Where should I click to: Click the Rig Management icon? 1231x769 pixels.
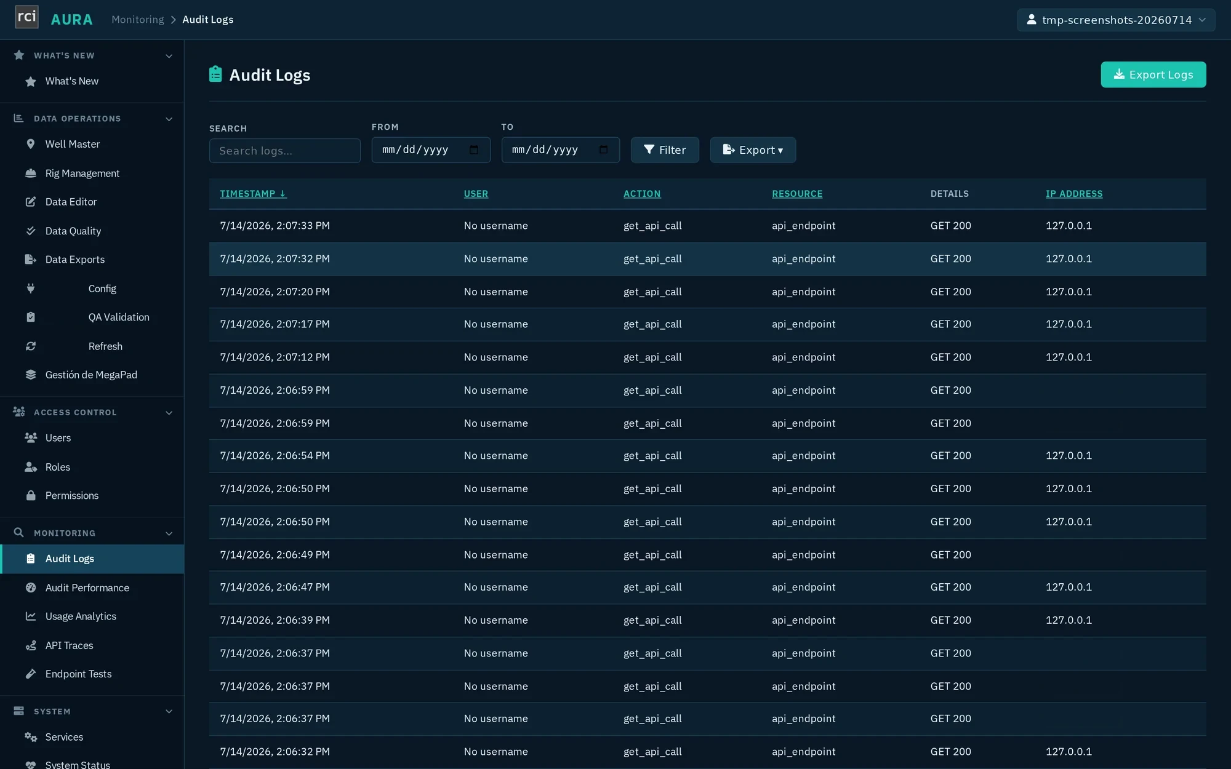pyautogui.click(x=31, y=173)
